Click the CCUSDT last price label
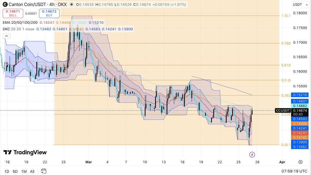Viewport: 311px width, 175px height. [283, 110]
